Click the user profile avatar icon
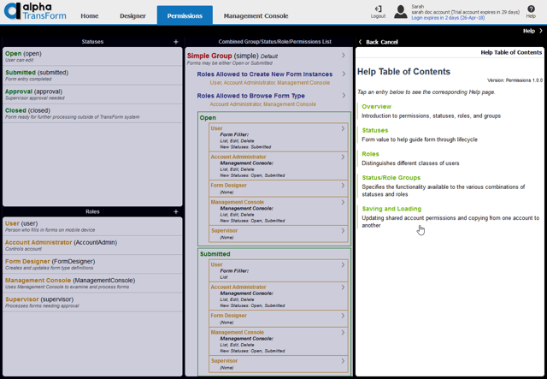The height and width of the screenshot is (379, 547). pos(400,11)
